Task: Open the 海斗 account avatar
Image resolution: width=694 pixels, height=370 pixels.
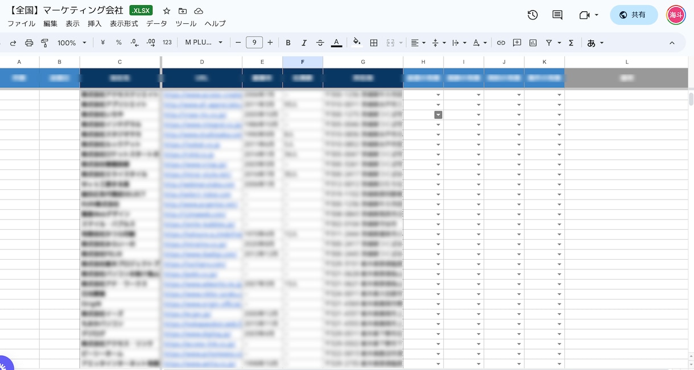Action: click(676, 15)
